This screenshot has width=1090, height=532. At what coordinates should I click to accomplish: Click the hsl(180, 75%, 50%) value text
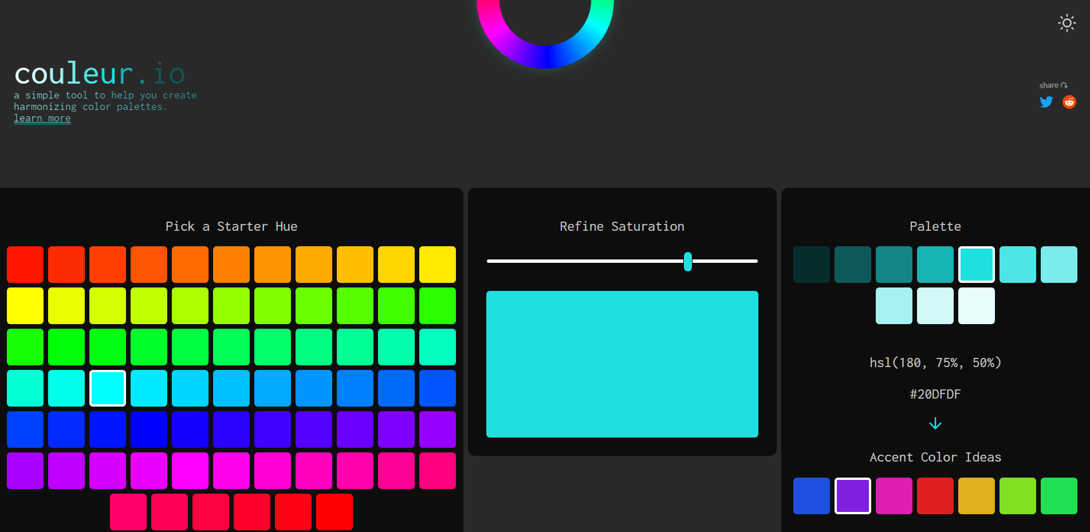(935, 362)
